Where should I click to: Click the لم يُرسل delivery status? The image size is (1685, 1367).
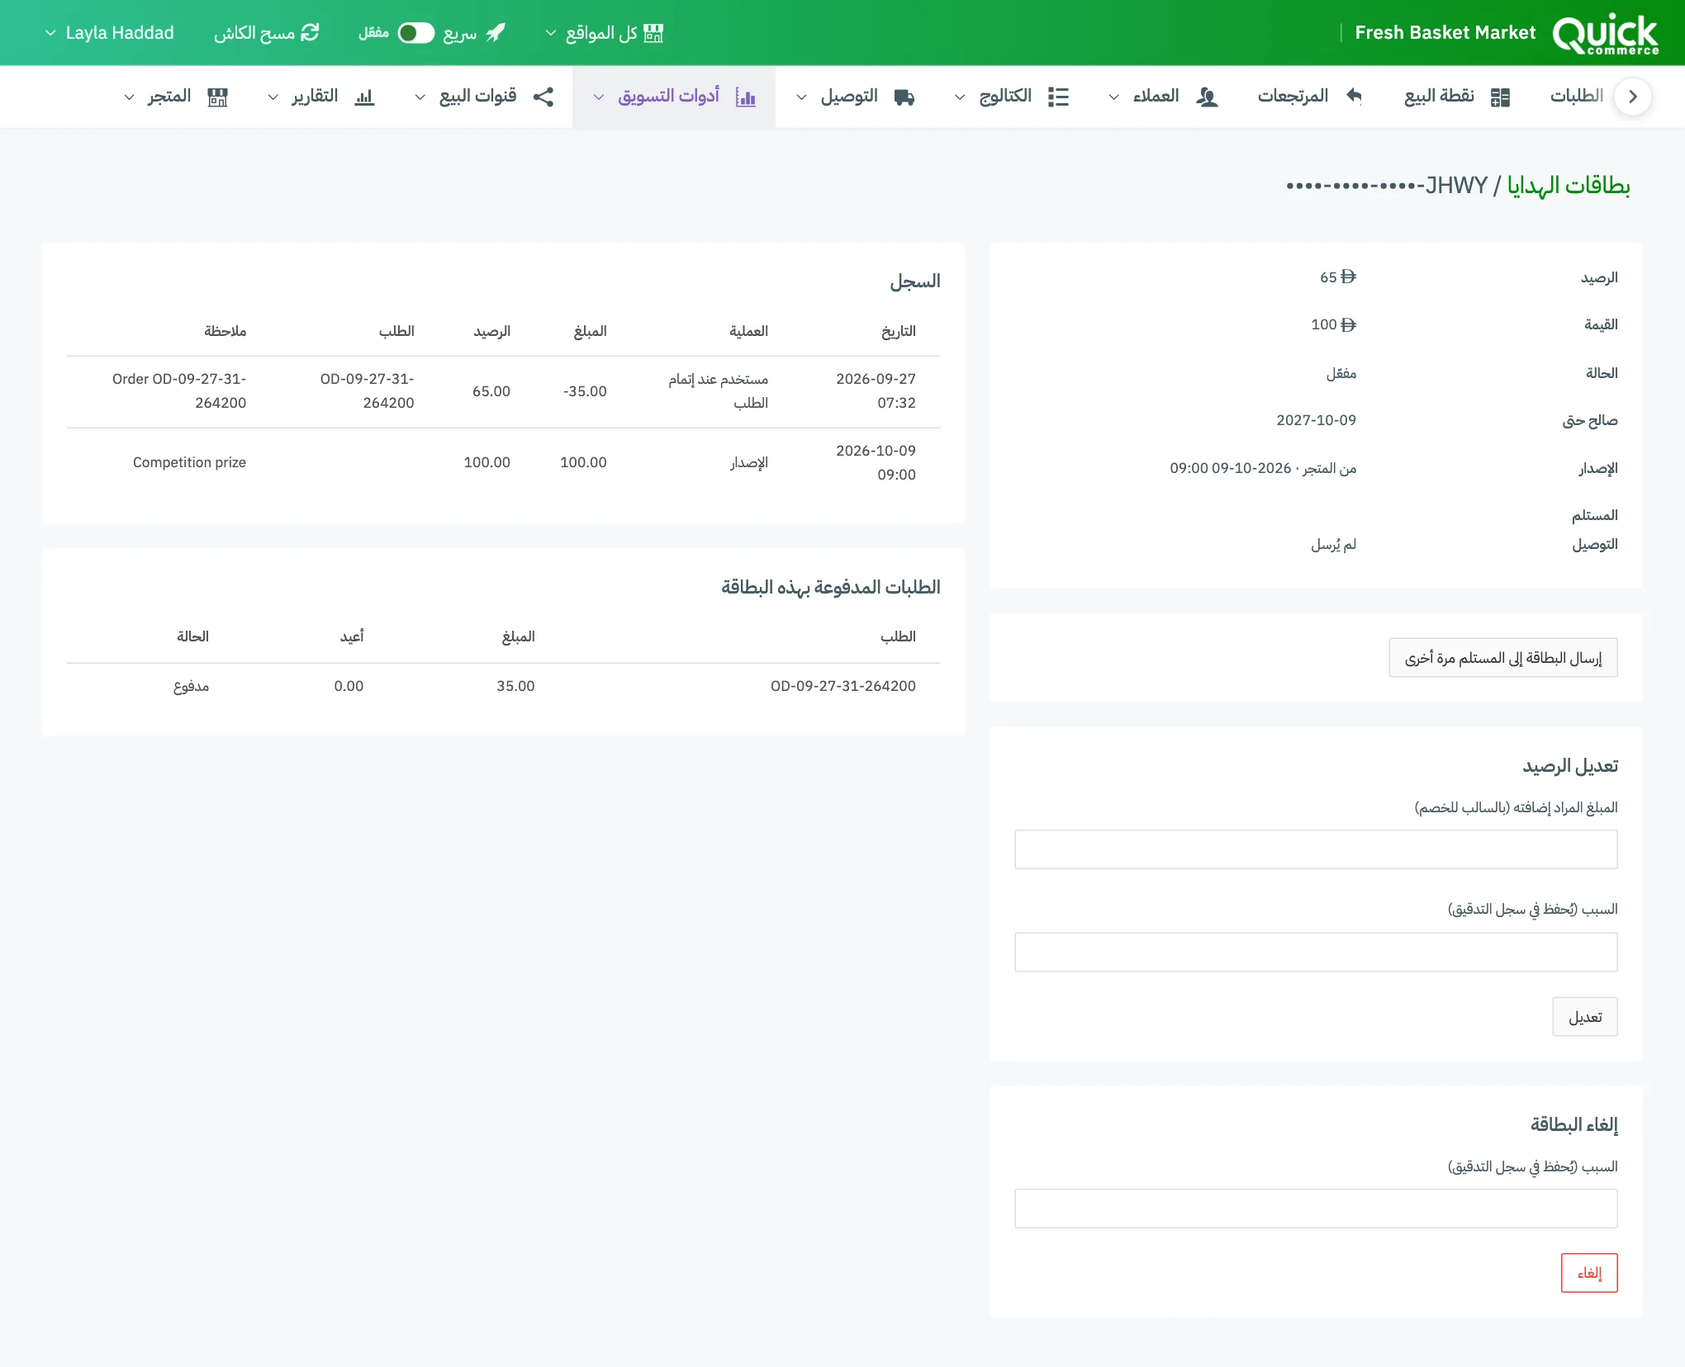[1333, 545]
